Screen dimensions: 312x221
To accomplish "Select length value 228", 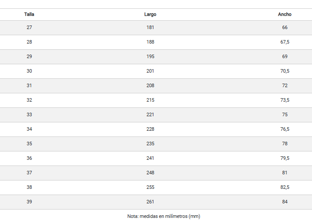I will (150, 129).
